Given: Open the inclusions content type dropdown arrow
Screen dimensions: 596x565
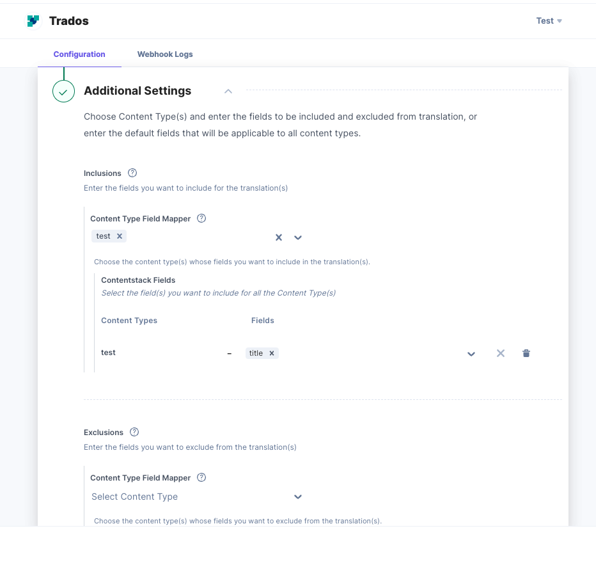Looking at the screenshot, I should coord(298,237).
